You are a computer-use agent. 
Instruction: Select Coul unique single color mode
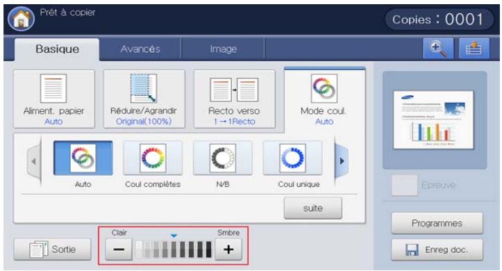coord(292,158)
